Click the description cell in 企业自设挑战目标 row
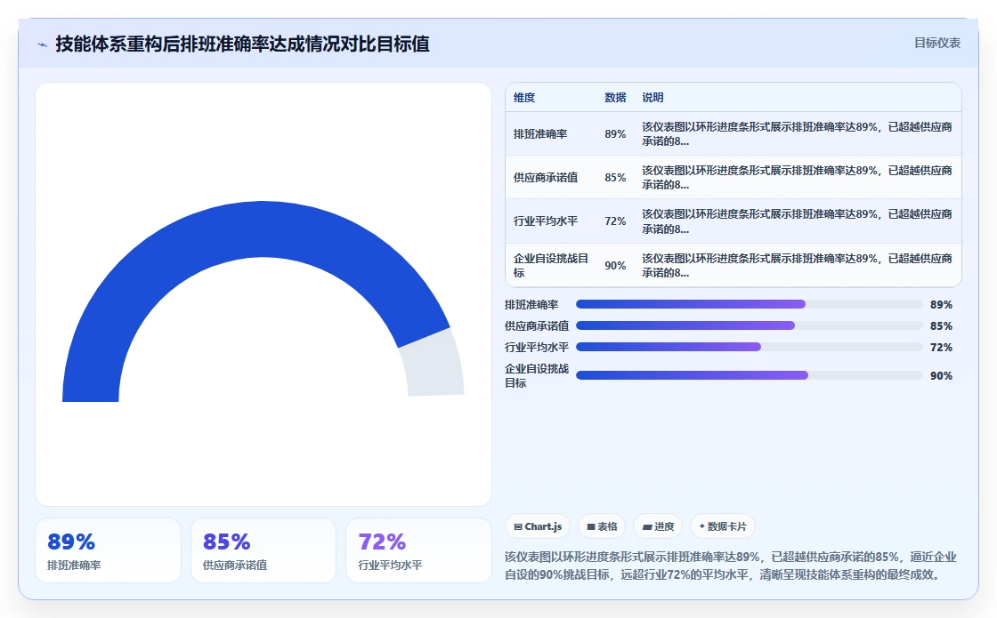 (x=797, y=266)
